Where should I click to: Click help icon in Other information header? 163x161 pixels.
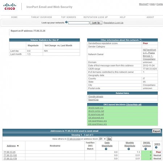click(141, 40)
